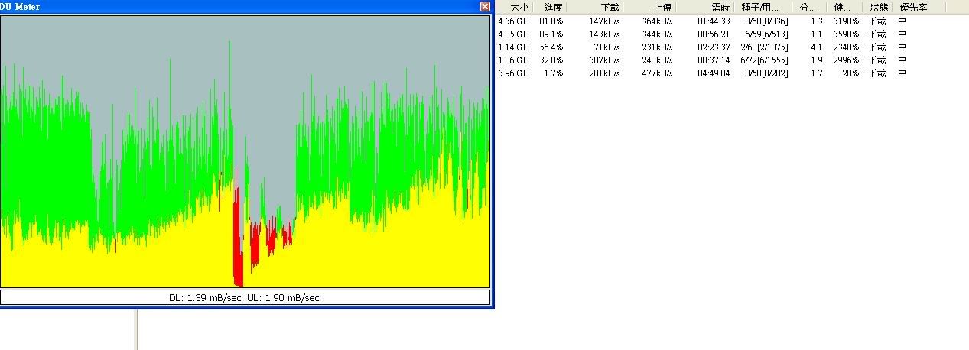Sort torrents by 進度 column header
The height and width of the screenshot is (350, 969).
pyautogui.click(x=552, y=8)
